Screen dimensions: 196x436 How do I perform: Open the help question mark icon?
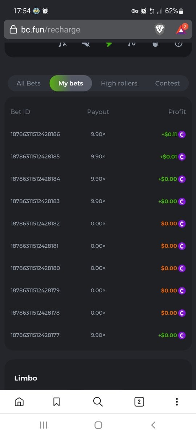[178, 44]
